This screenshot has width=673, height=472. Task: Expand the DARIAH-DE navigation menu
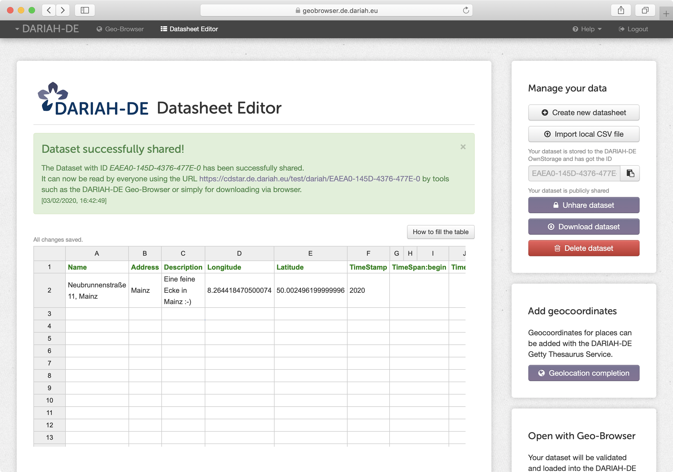tap(46, 29)
